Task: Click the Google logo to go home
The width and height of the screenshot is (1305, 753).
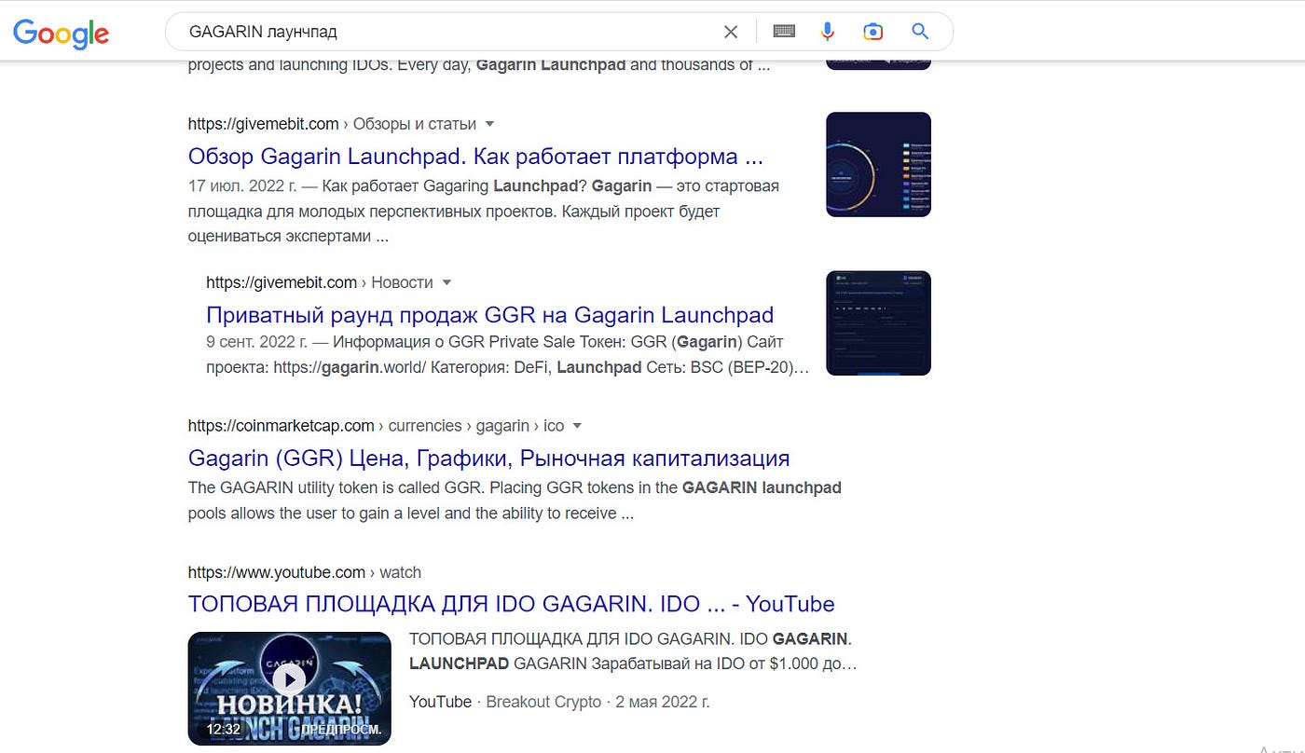Action: (60, 34)
